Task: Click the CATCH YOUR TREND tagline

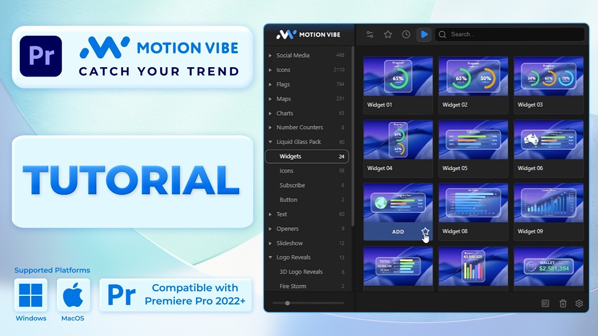Action: click(159, 71)
